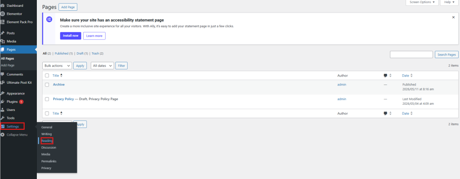Sort pages by the bottom Title column
Screen dimensions: 460x179
[57, 114]
